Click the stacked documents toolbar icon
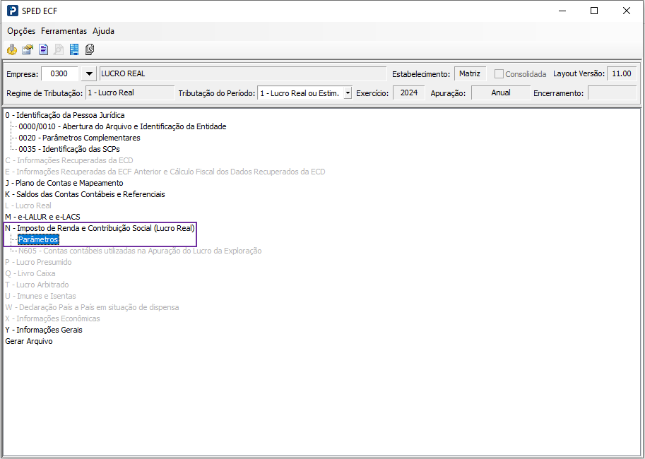This screenshot has height=459, width=645. pos(90,49)
